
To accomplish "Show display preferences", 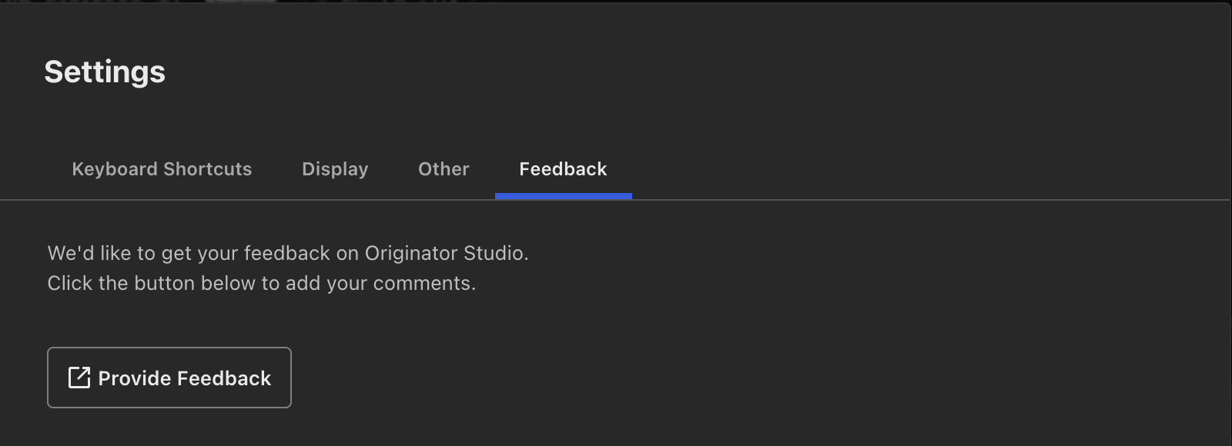I will click(335, 169).
